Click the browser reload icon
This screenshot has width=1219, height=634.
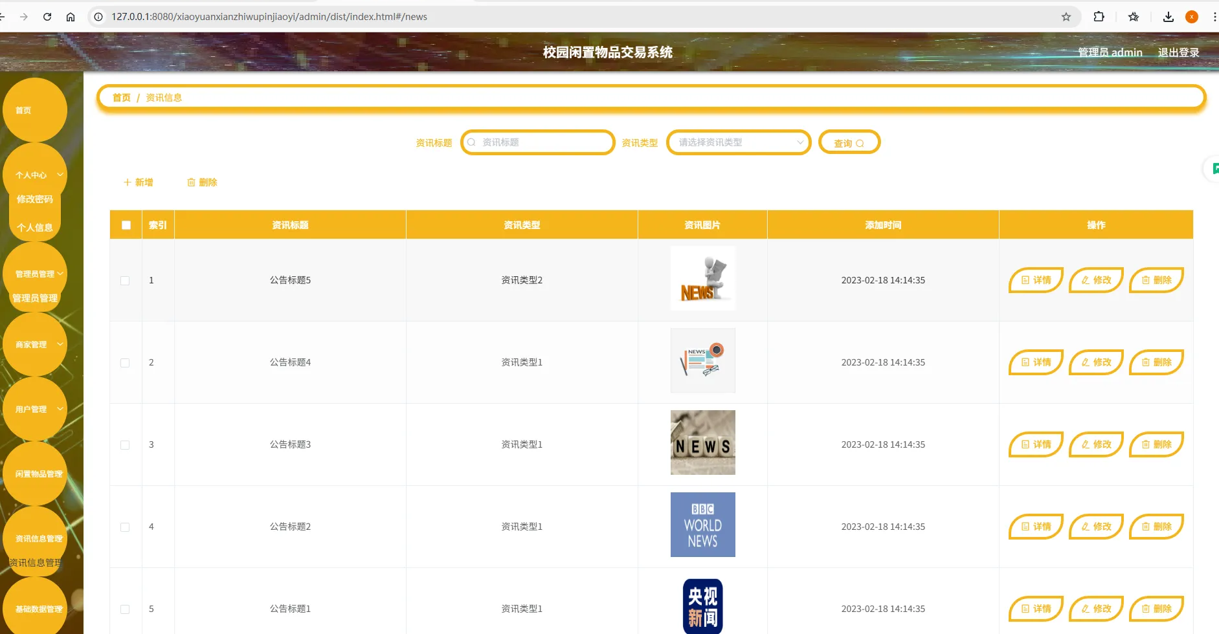(x=47, y=17)
